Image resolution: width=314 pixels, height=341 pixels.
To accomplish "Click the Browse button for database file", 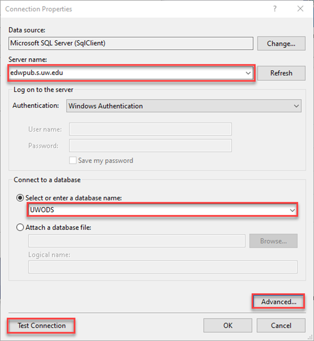I will [274, 241].
